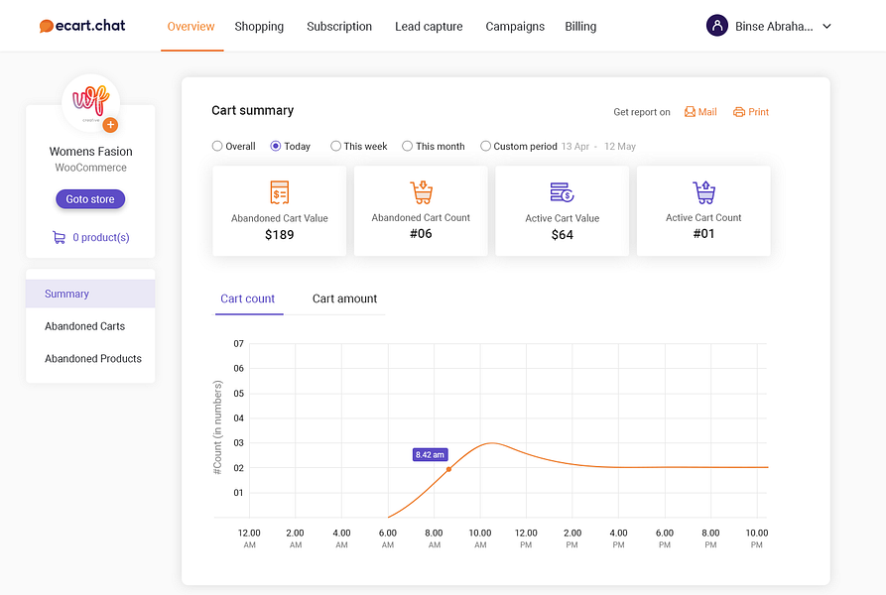Select the Custom period radio button
This screenshot has width=886, height=595.
pos(485,146)
